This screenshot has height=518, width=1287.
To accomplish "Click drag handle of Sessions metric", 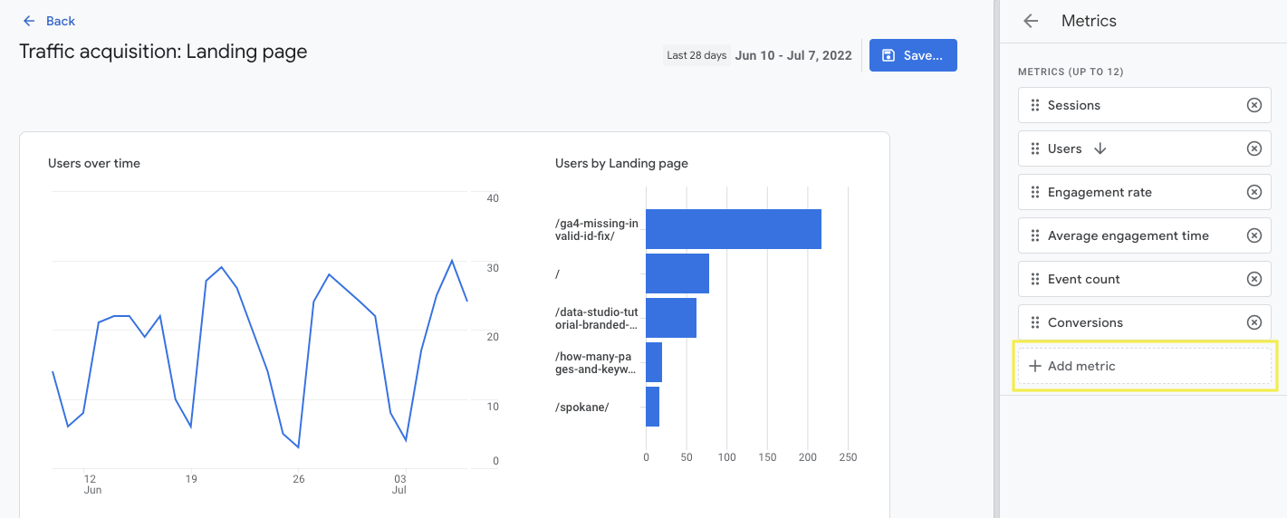I will point(1035,105).
